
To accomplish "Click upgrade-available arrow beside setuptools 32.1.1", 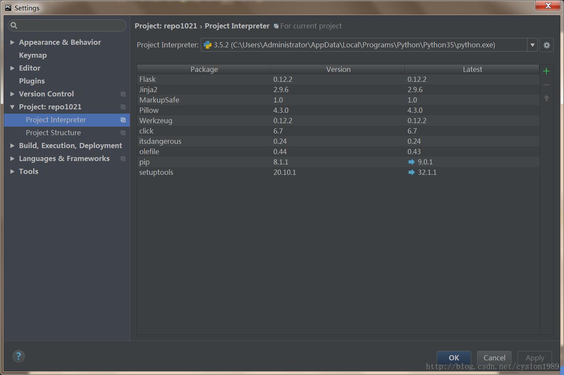I will (x=411, y=172).
